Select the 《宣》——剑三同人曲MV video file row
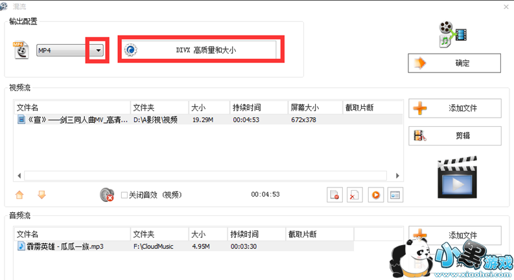 (x=208, y=120)
